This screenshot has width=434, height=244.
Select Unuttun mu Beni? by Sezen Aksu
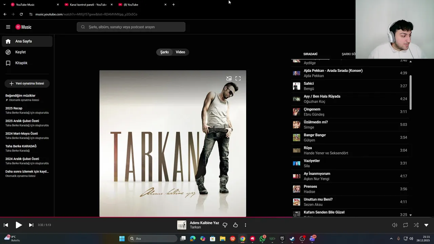(x=350, y=202)
